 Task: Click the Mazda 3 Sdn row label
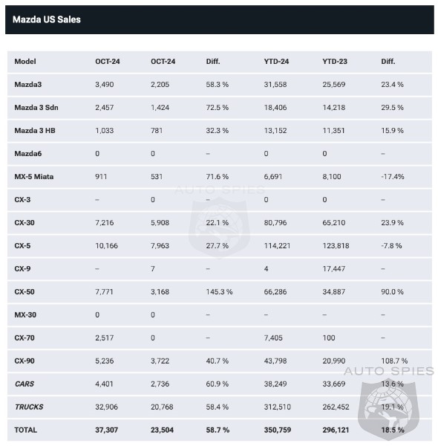[36, 108]
